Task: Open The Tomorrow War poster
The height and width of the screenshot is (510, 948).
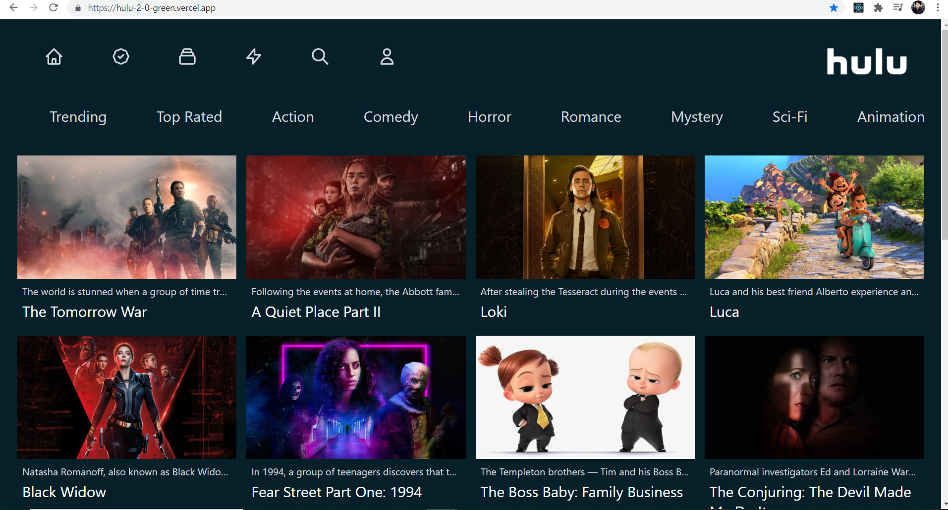Action: pos(127,217)
